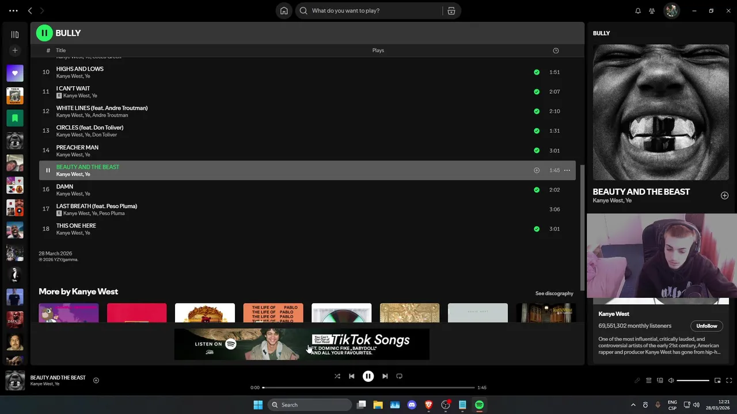This screenshot has width=737, height=414.
Task: Open the miniplayer icon
Action: pos(717,380)
